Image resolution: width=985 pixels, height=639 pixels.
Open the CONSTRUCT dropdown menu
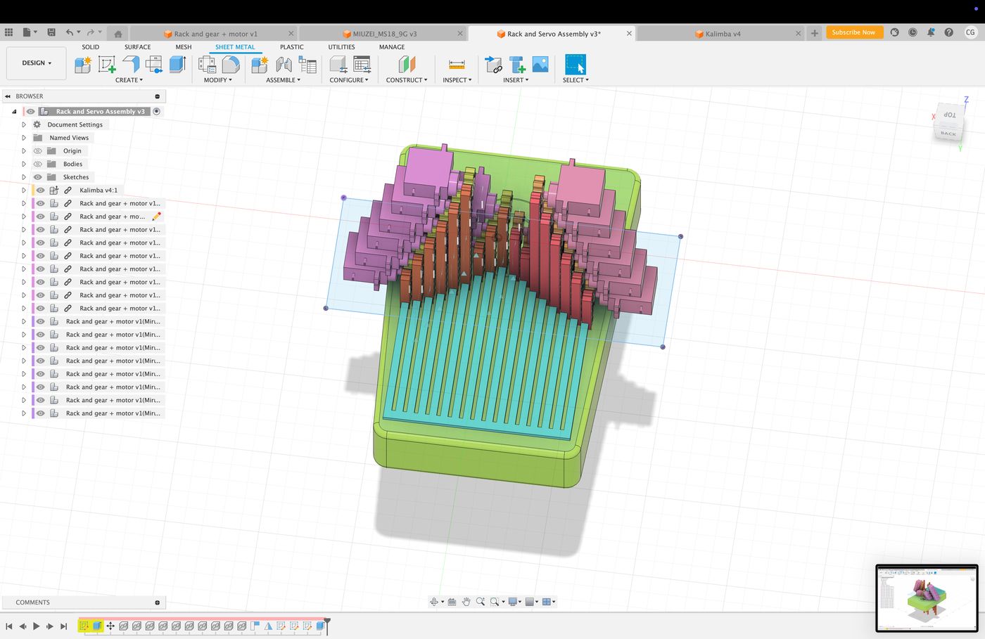[x=407, y=80]
